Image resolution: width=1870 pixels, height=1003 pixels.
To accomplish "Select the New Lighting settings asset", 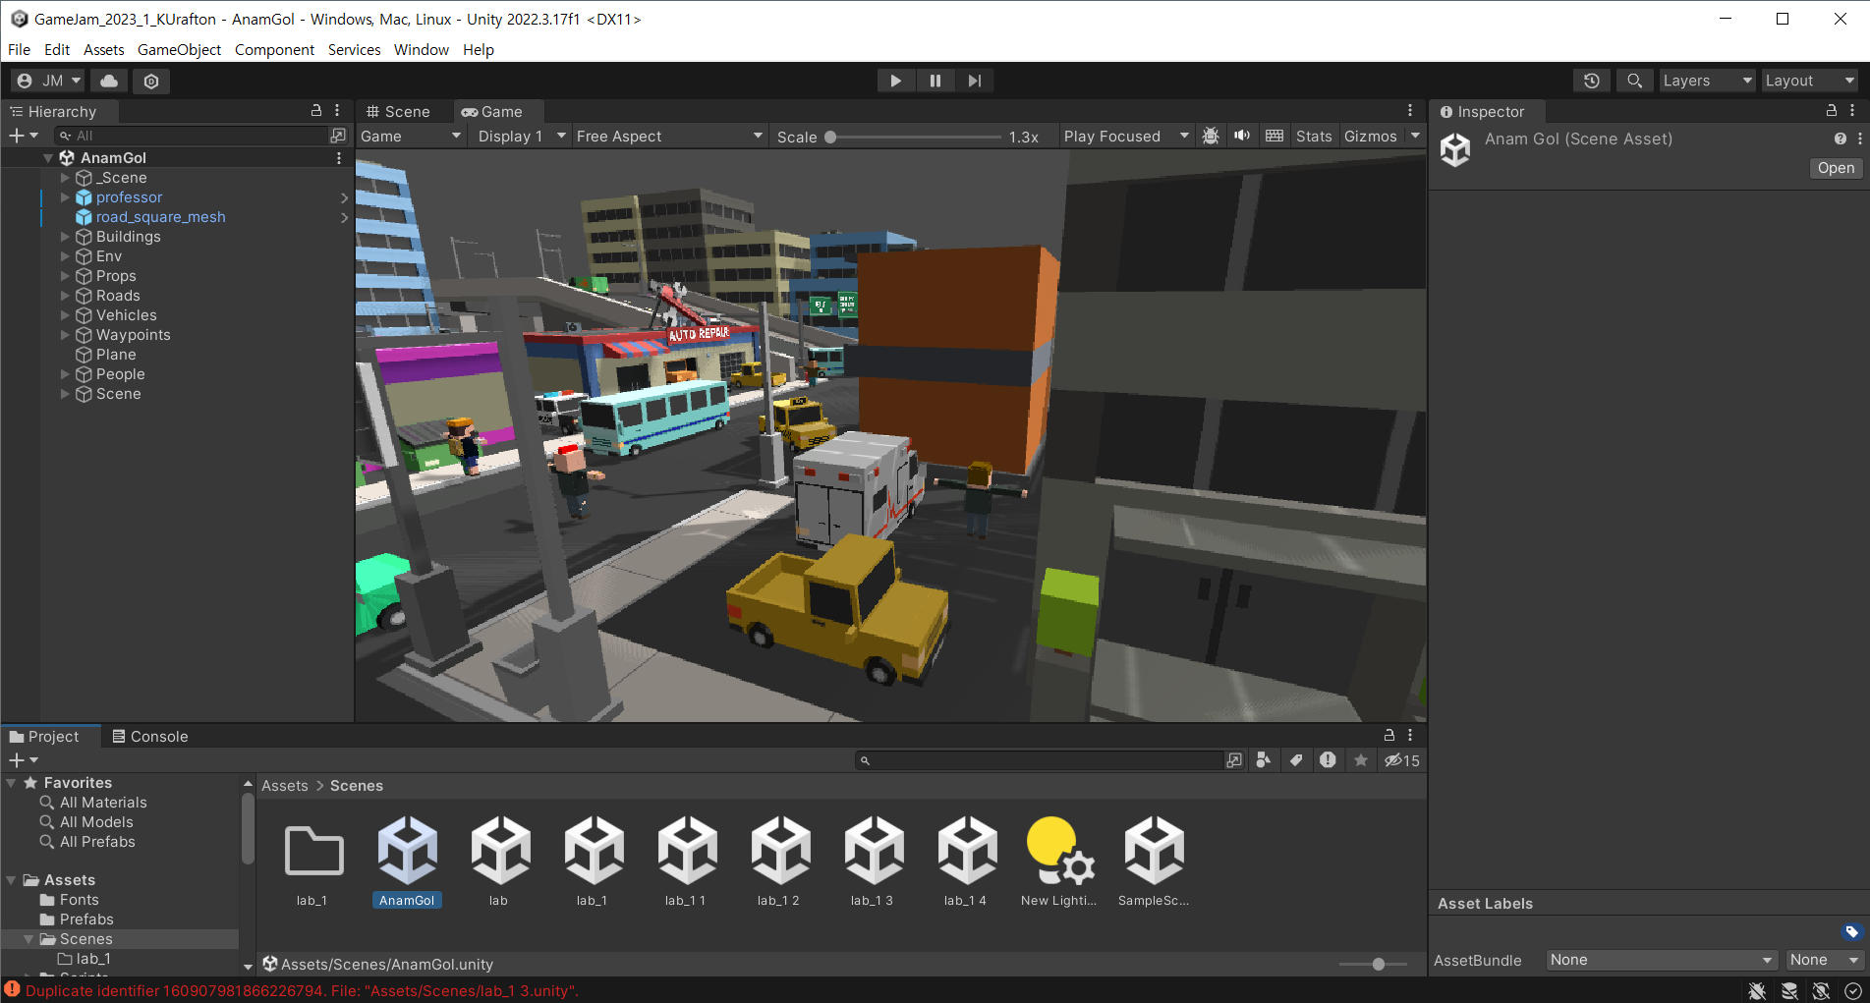I will click(x=1059, y=850).
